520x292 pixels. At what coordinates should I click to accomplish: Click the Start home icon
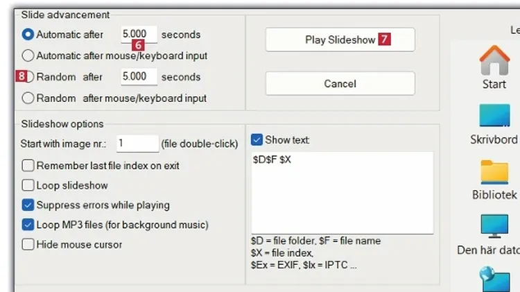[494, 61]
